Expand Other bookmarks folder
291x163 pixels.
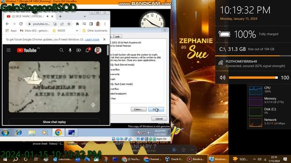(95, 31)
